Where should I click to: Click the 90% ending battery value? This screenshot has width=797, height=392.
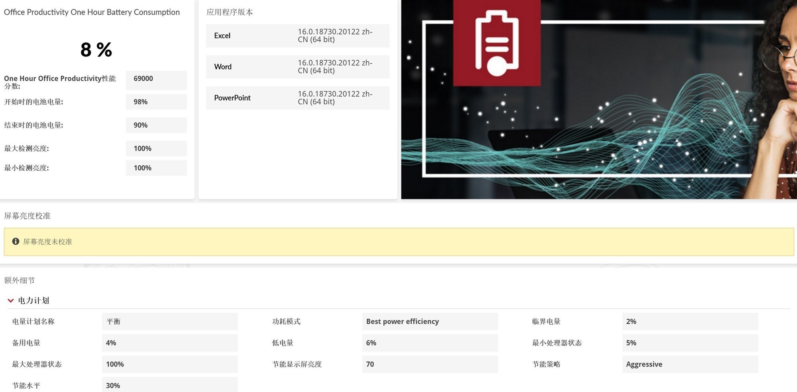(x=156, y=125)
